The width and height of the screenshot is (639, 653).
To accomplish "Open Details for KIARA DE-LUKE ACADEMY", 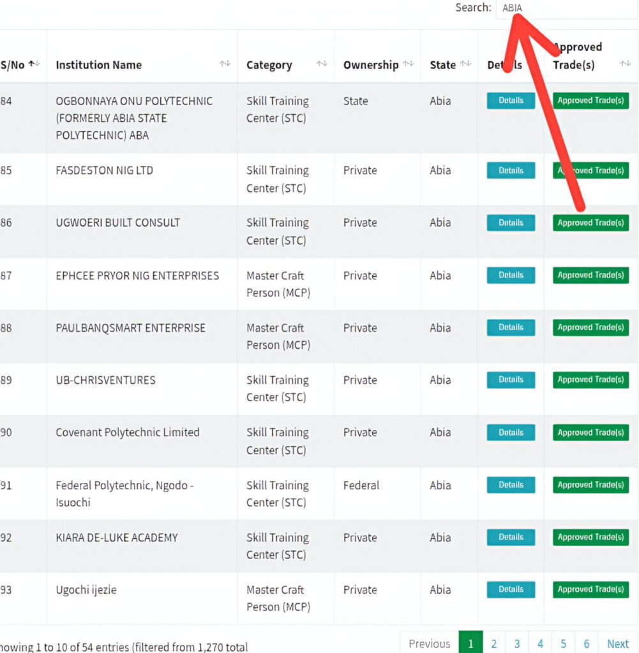I will tap(511, 537).
